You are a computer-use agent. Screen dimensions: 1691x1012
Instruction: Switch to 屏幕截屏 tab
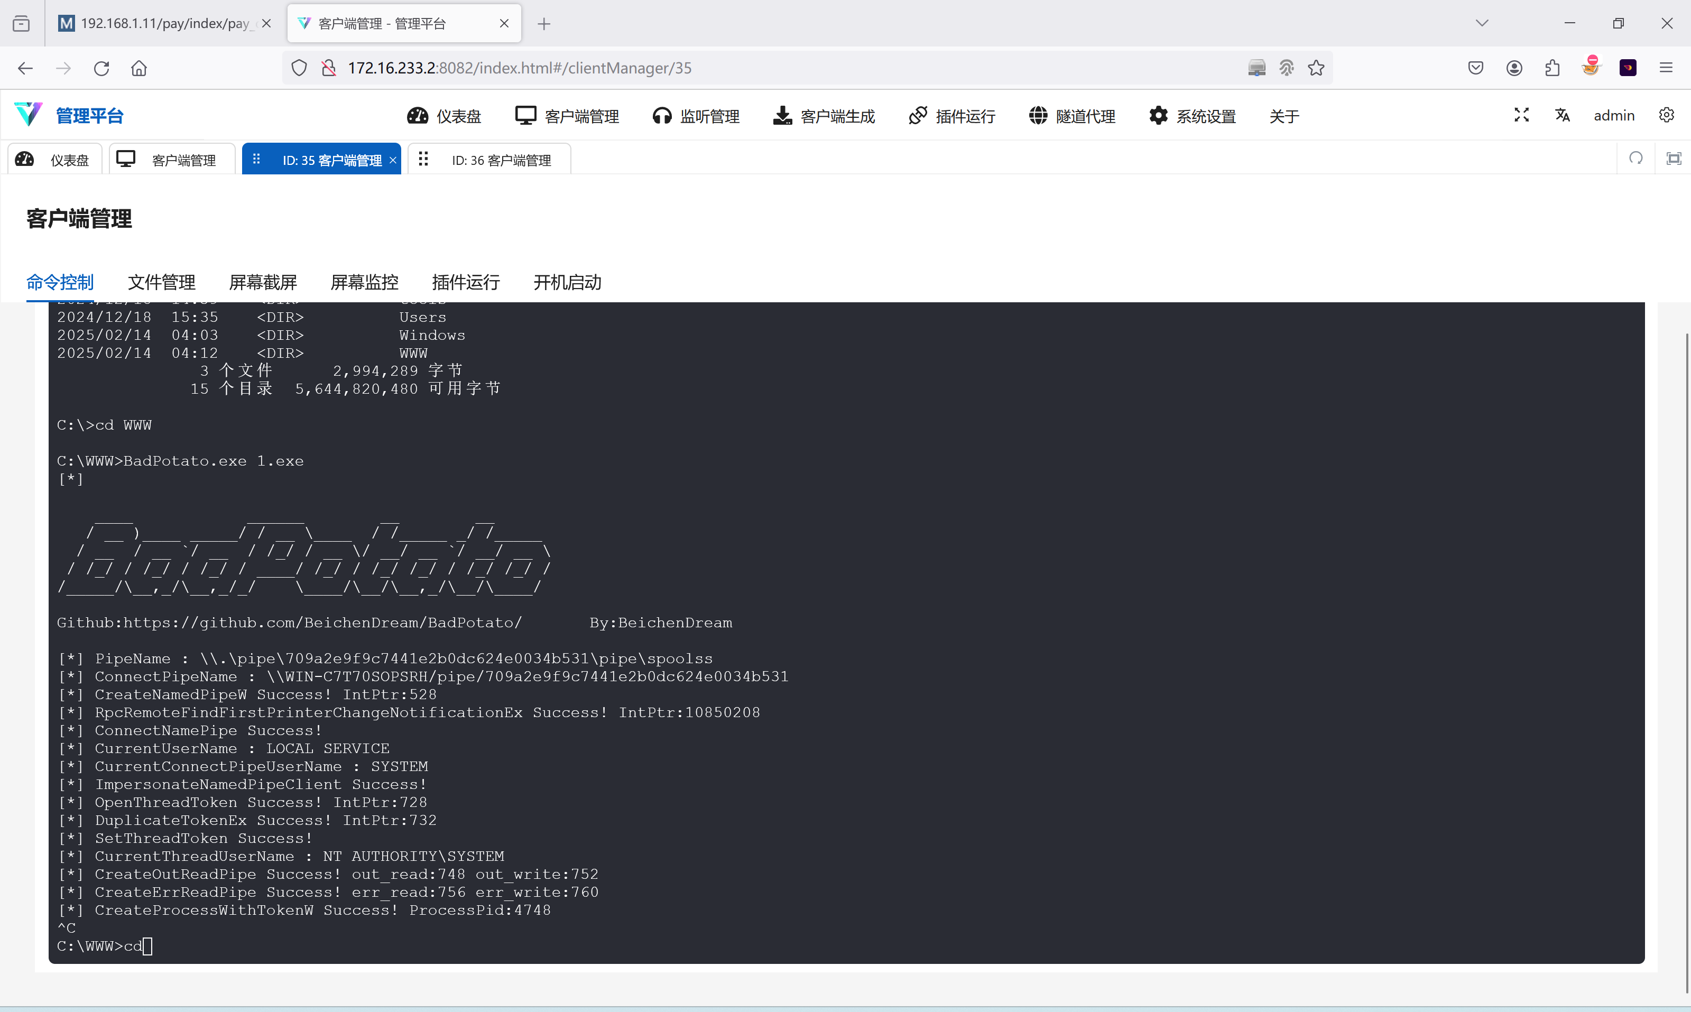pos(263,282)
